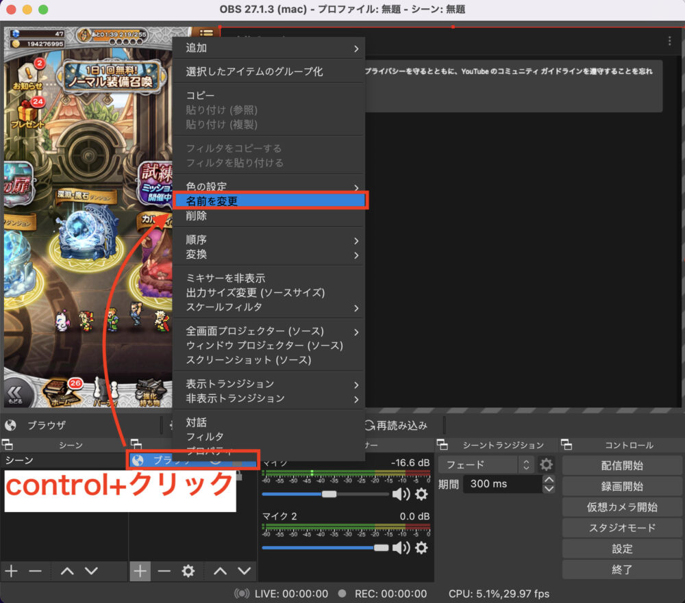Open the gear settings for the -16.6 dB マイク channel
This screenshot has height=603, width=685.
[x=421, y=494]
